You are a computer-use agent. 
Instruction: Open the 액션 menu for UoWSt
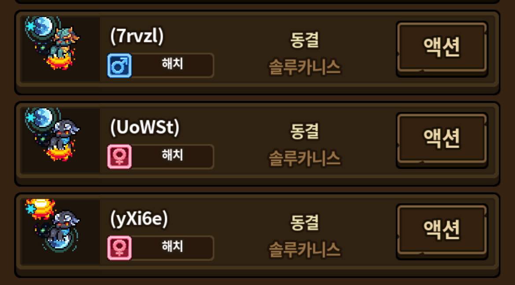[442, 141]
